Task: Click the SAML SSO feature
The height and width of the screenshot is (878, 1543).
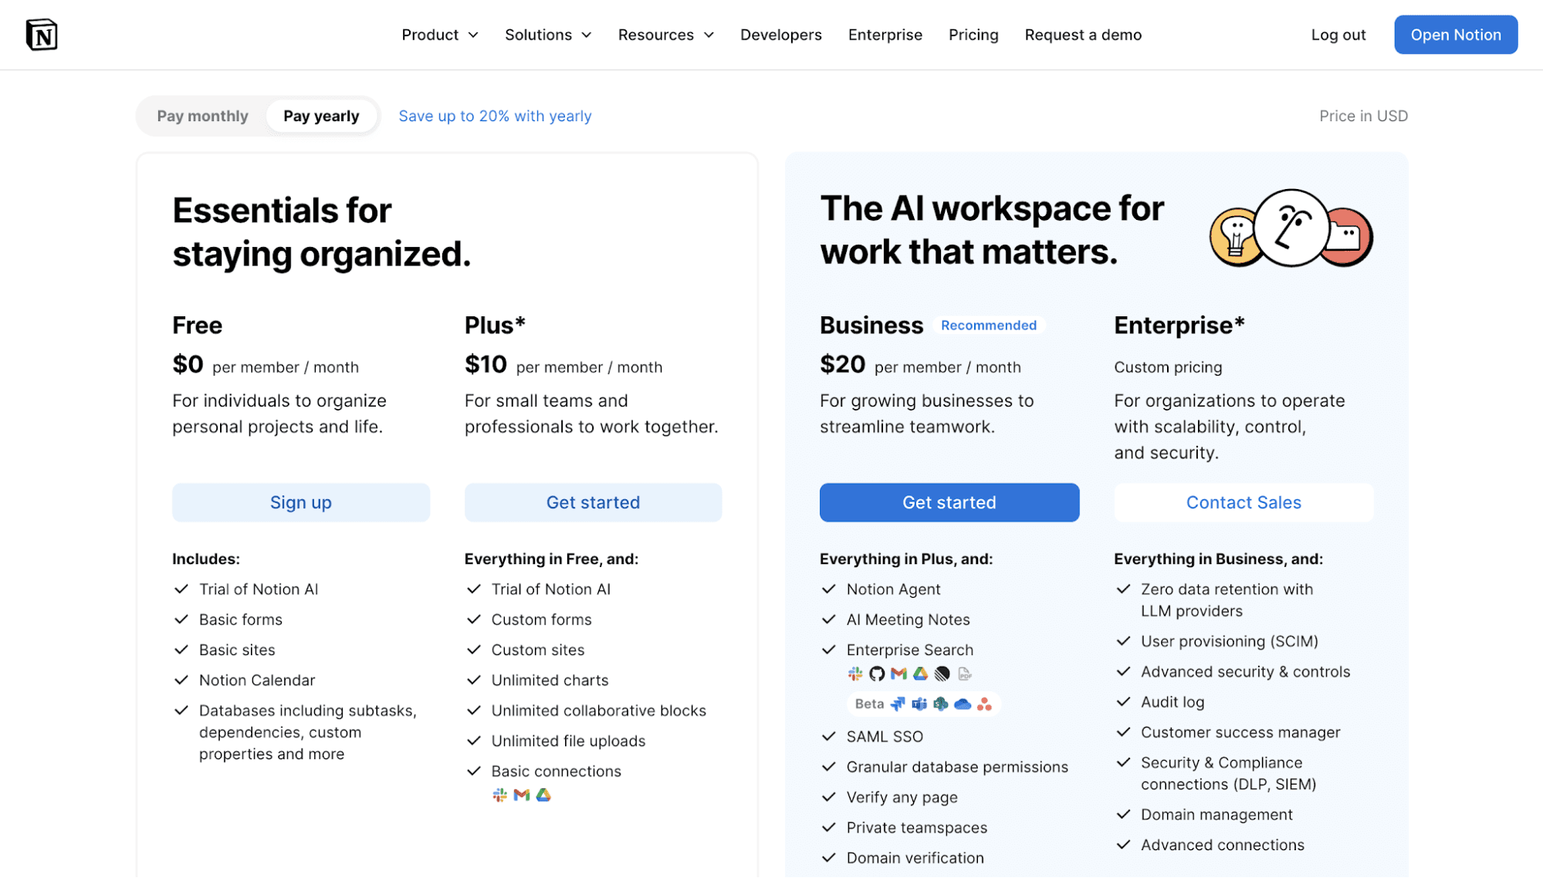Action: tap(885, 737)
